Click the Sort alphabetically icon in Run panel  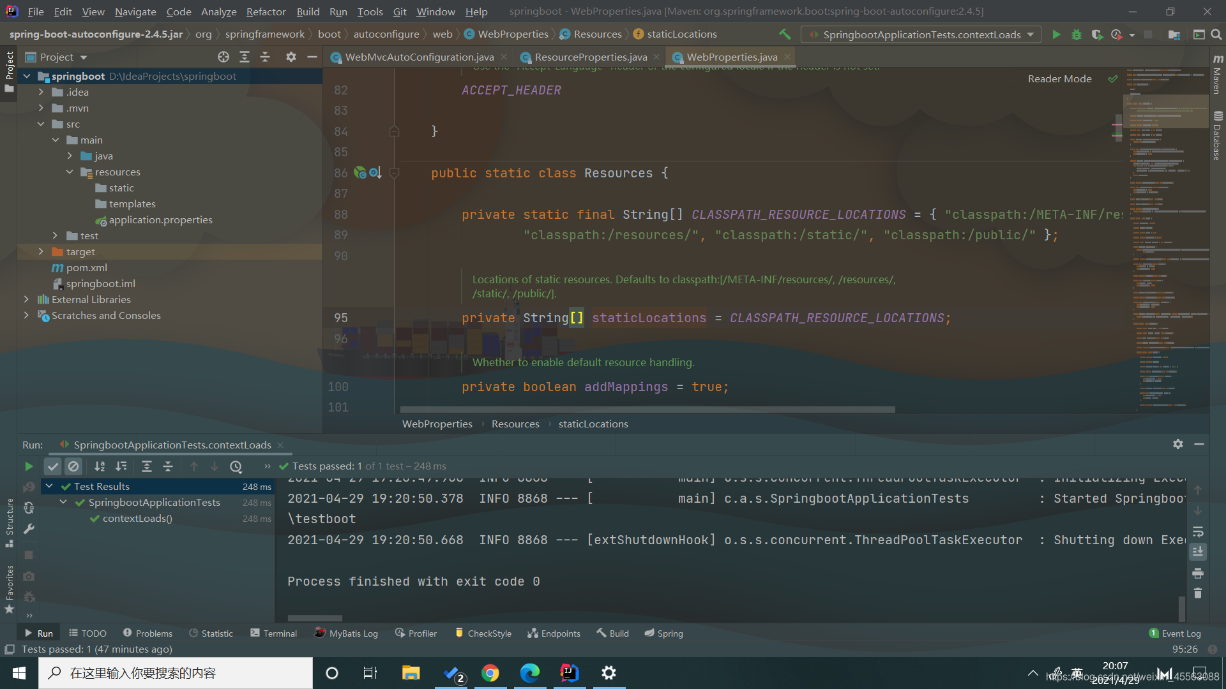(100, 466)
